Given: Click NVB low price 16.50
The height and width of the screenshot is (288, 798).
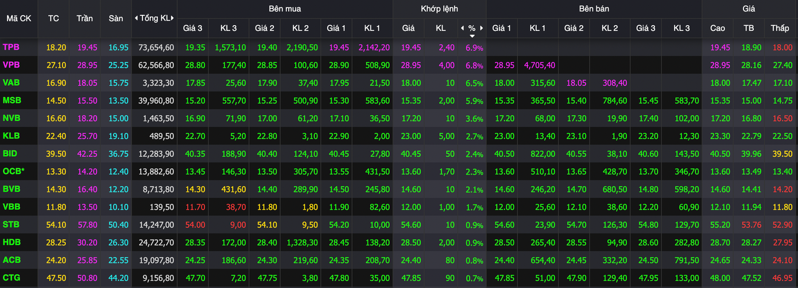Looking at the screenshot, I should click(x=781, y=119).
